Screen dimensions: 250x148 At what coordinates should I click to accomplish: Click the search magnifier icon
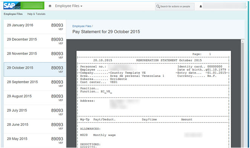[x=158, y=6]
